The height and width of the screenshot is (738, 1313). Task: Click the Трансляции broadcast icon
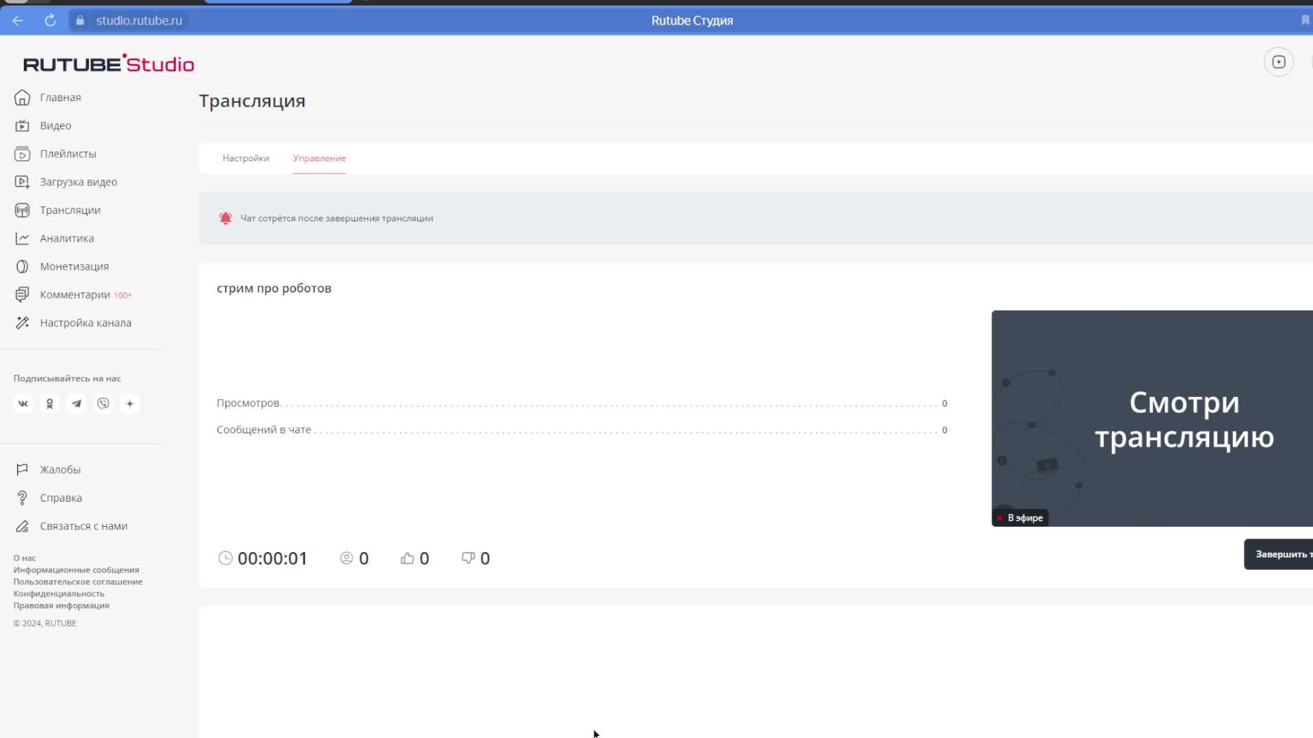point(22,210)
